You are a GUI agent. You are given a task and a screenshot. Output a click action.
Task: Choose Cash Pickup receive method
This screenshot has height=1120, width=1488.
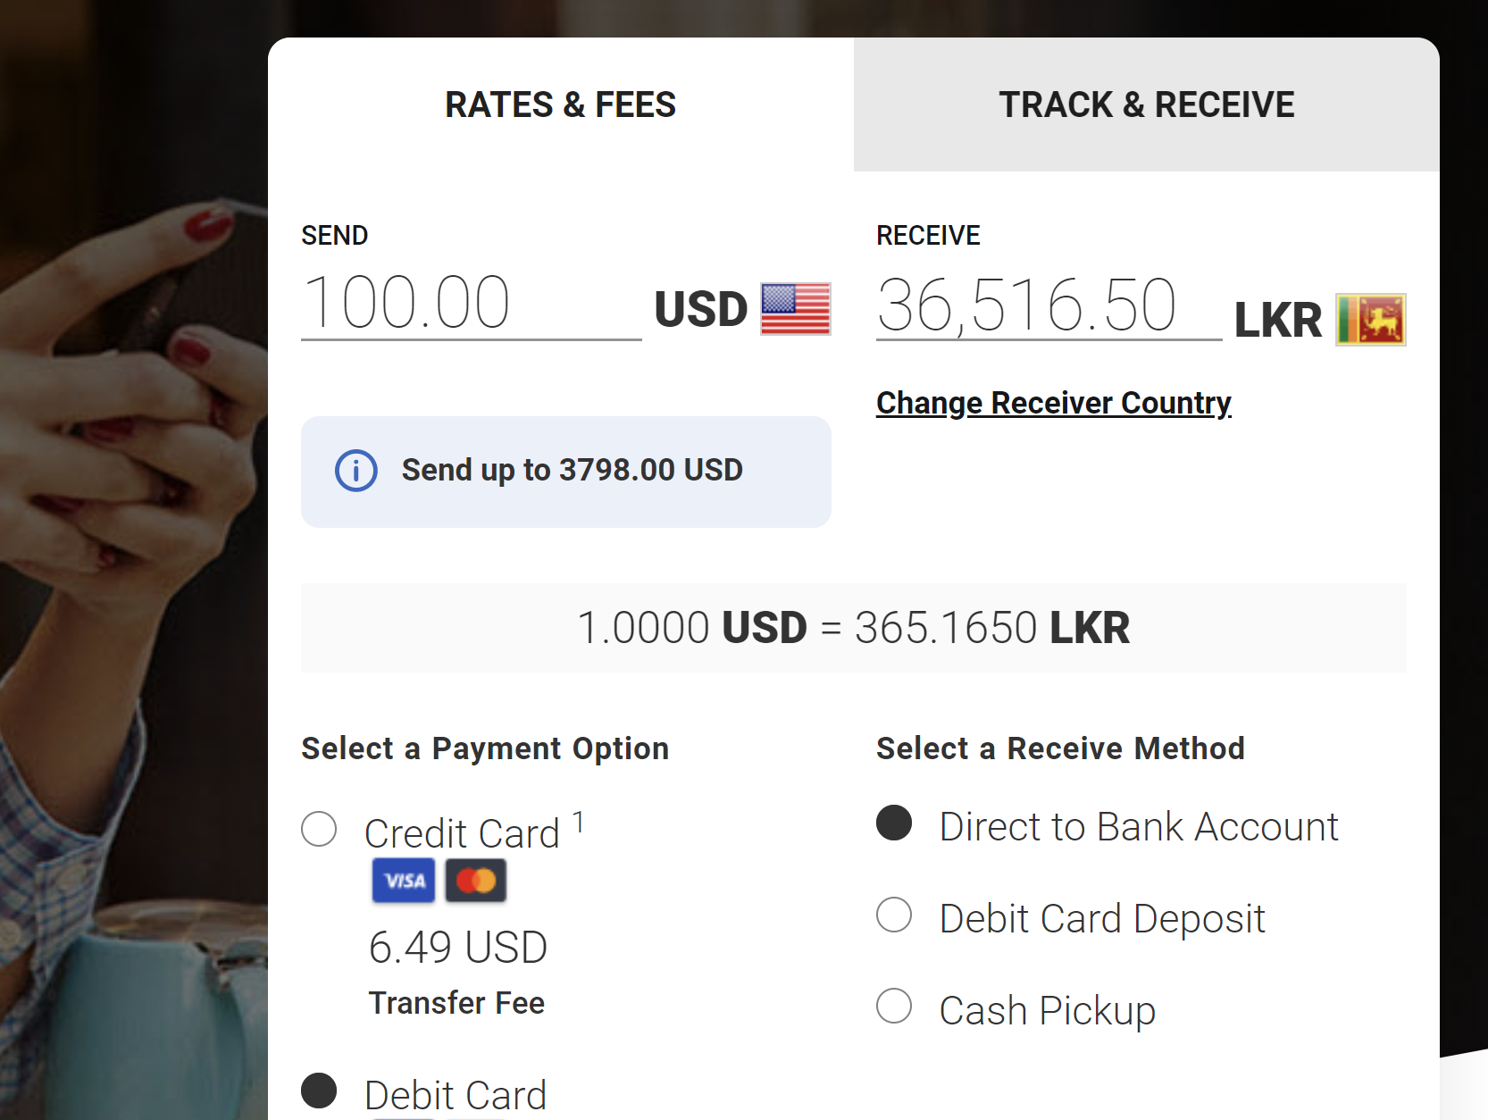point(894,1006)
